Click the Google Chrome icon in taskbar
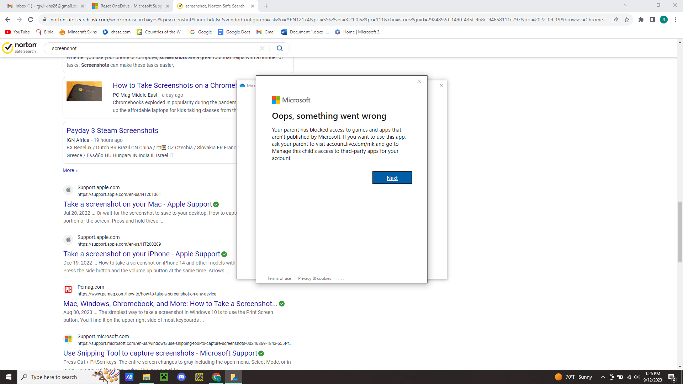Viewport: 683px width, 384px height. click(x=216, y=377)
